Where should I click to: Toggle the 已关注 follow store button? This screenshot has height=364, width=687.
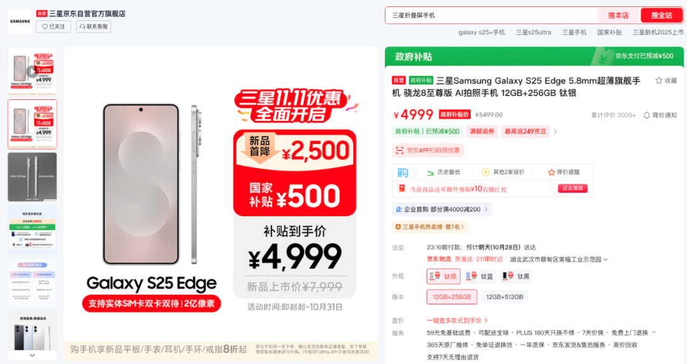tap(53, 26)
